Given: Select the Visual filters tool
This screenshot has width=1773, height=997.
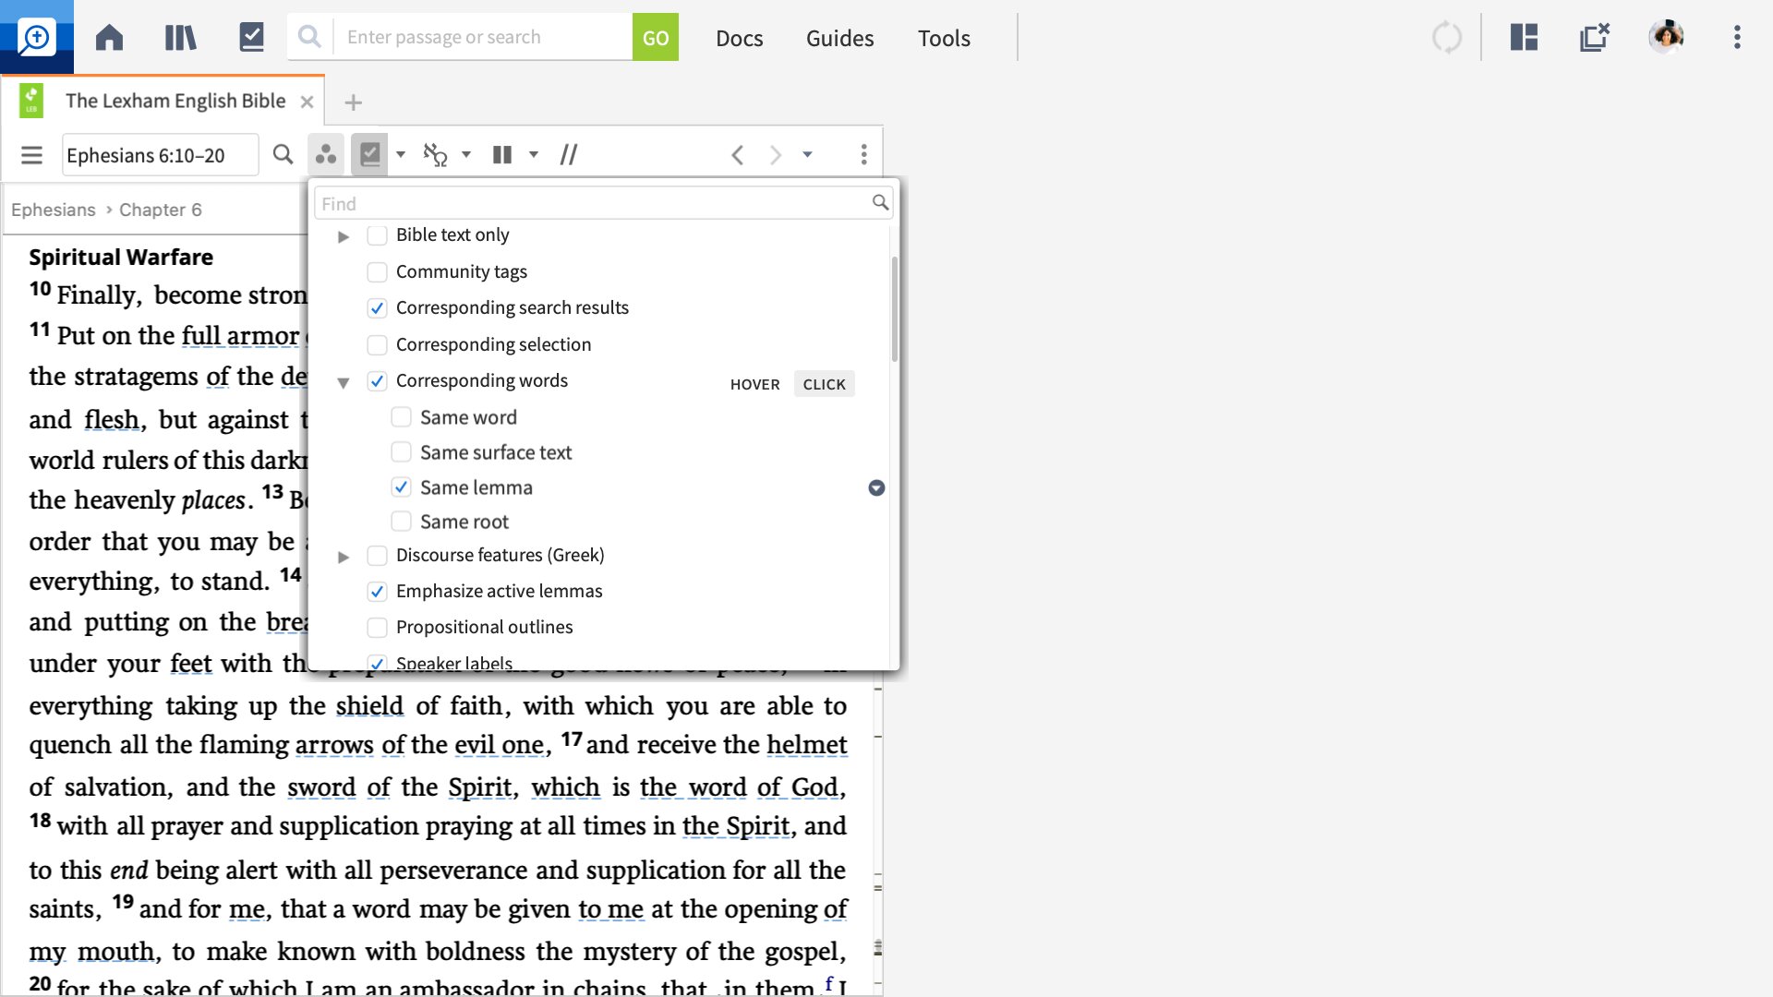Looking at the screenshot, I should pos(371,154).
